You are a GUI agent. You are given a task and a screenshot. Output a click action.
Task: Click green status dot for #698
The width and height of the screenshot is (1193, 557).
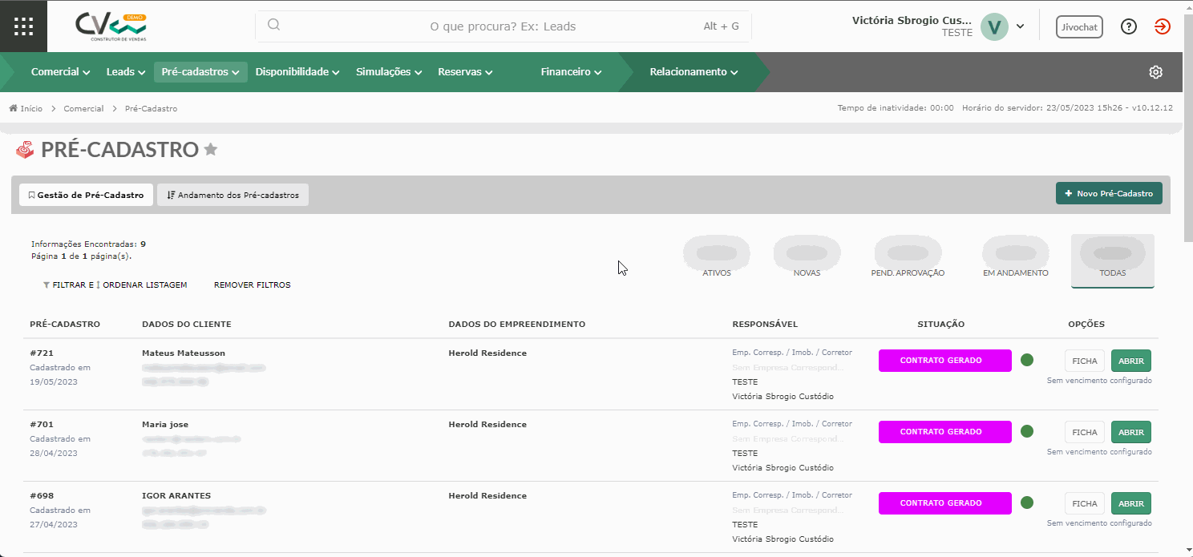1026,503
